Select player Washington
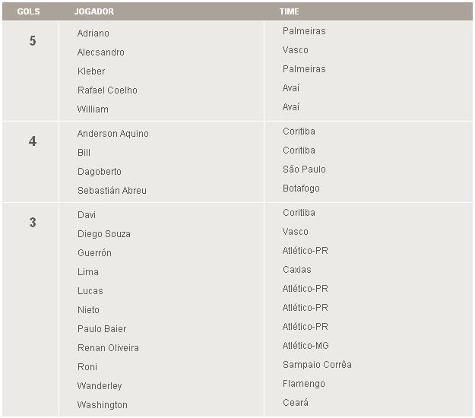Image resolution: width=475 pixels, height=418 pixels. click(102, 405)
